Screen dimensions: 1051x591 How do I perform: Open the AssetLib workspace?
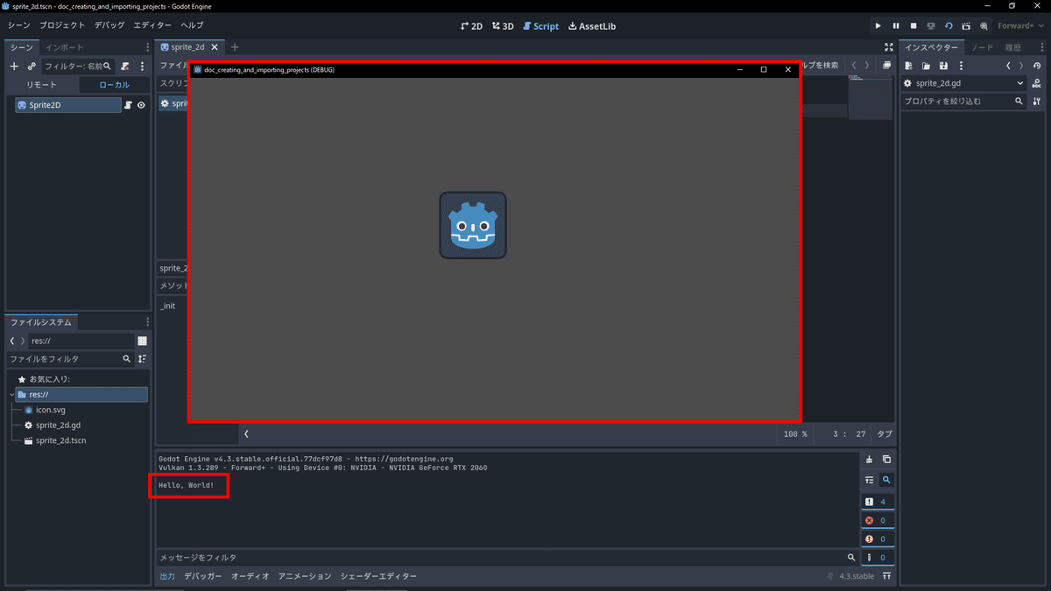click(592, 26)
